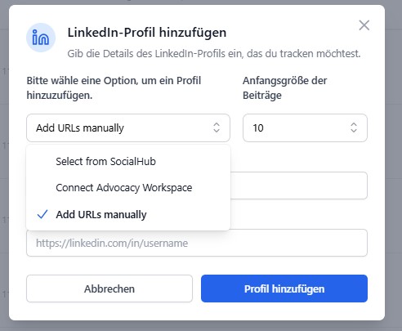Screen dimensions: 402x331
Task: Click the chevron arrows in the profile option selector
Action: coord(217,127)
